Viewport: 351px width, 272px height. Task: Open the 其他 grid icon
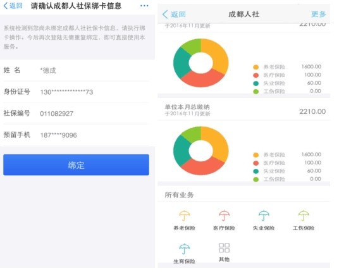click(x=224, y=248)
